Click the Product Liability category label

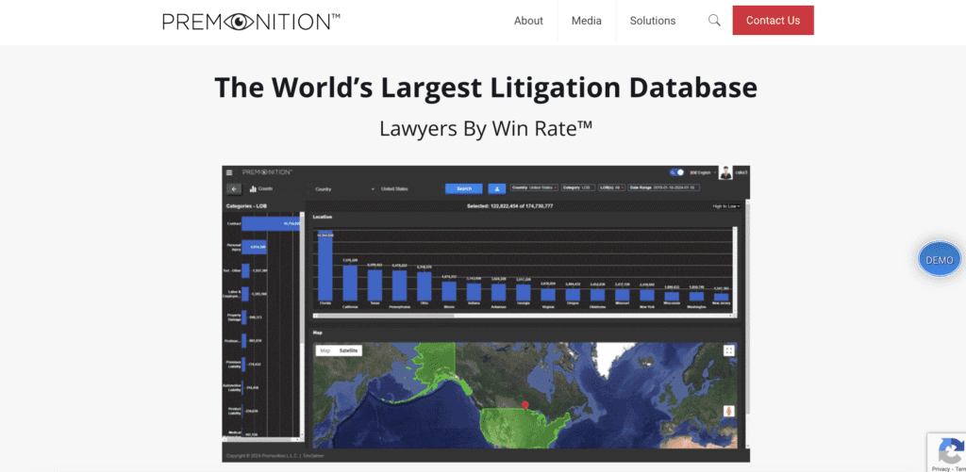[233, 411]
